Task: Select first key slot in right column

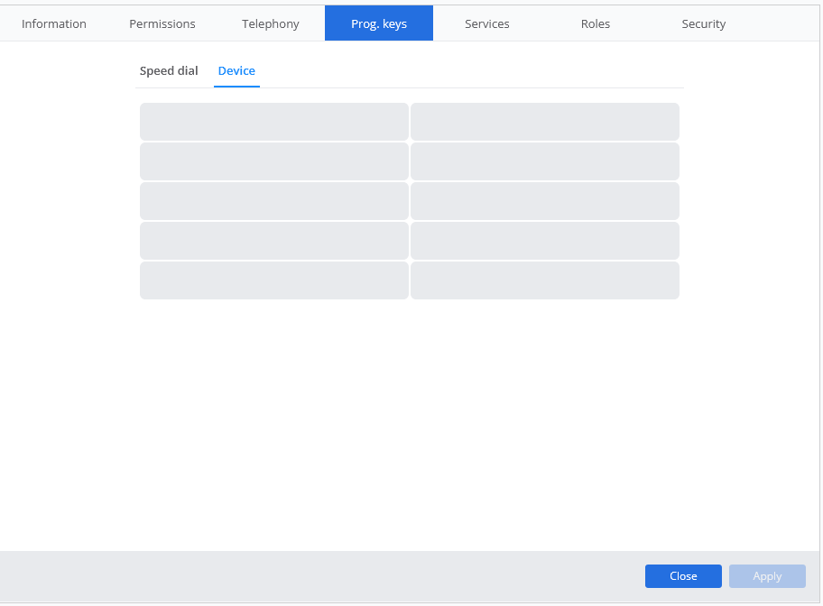Action: (545, 122)
